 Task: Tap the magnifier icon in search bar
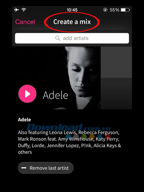tap(58, 38)
